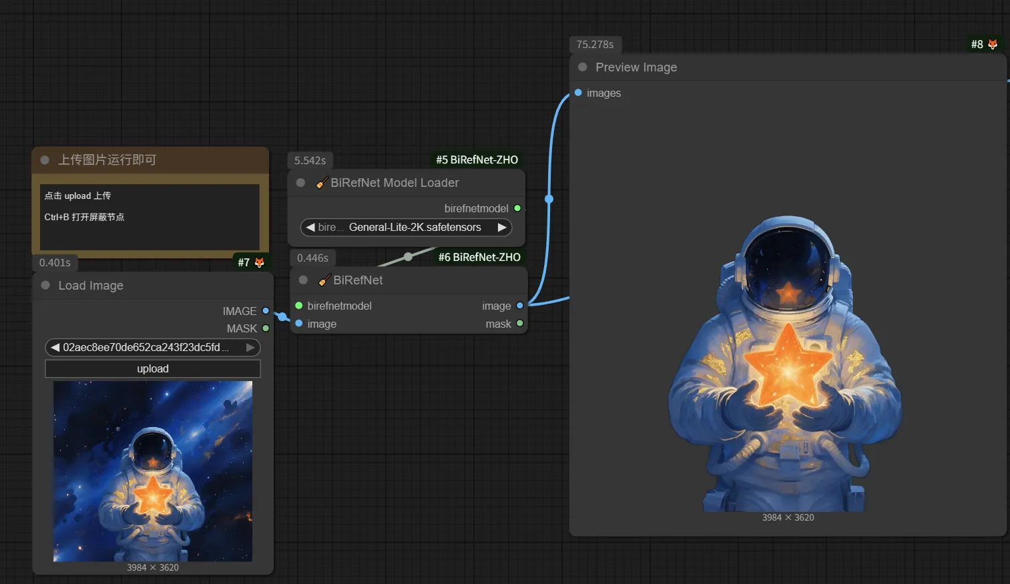
Task: Click the green MASK output socket
Action: 266,328
